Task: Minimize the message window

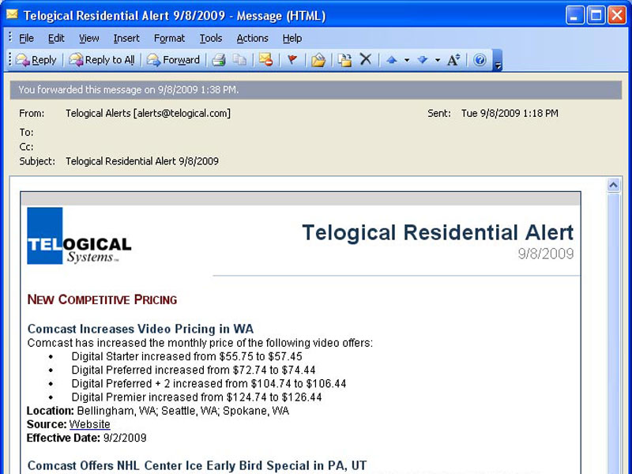Action: [575, 16]
